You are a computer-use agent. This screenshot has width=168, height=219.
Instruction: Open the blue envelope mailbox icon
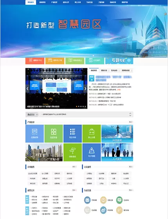coord(87,200)
